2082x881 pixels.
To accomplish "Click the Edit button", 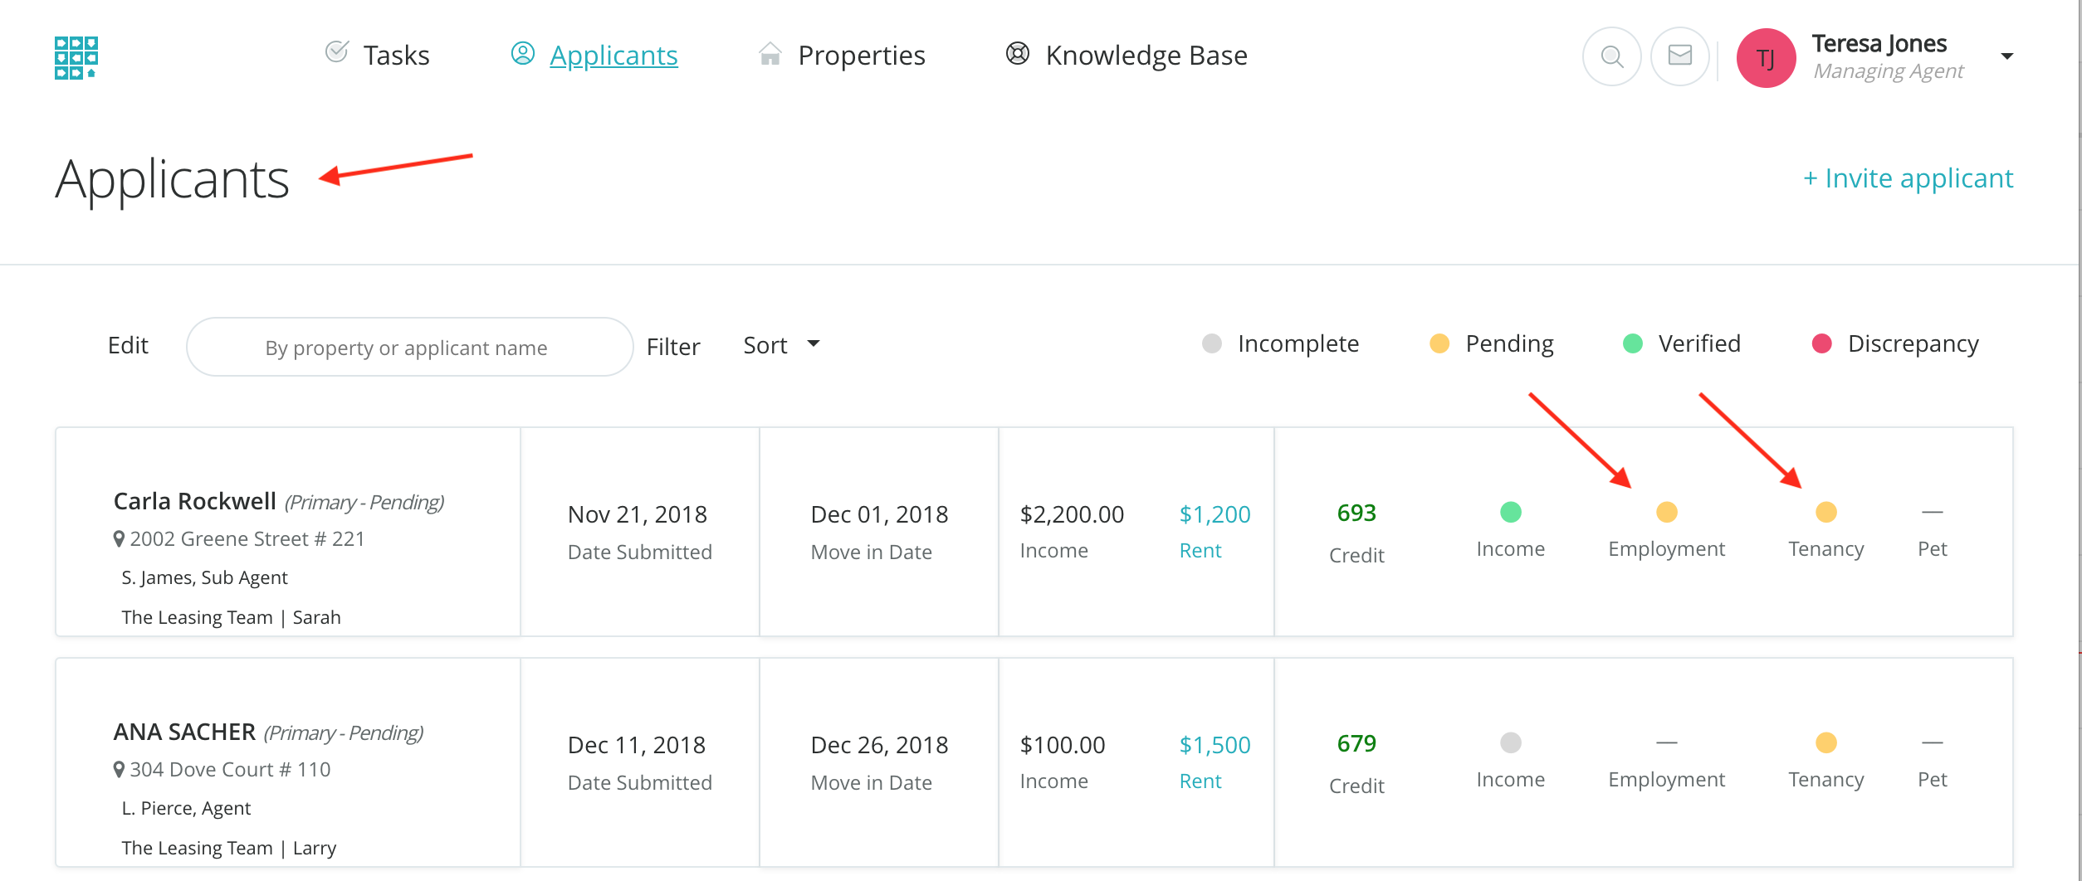I will pyautogui.click(x=128, y=345).
